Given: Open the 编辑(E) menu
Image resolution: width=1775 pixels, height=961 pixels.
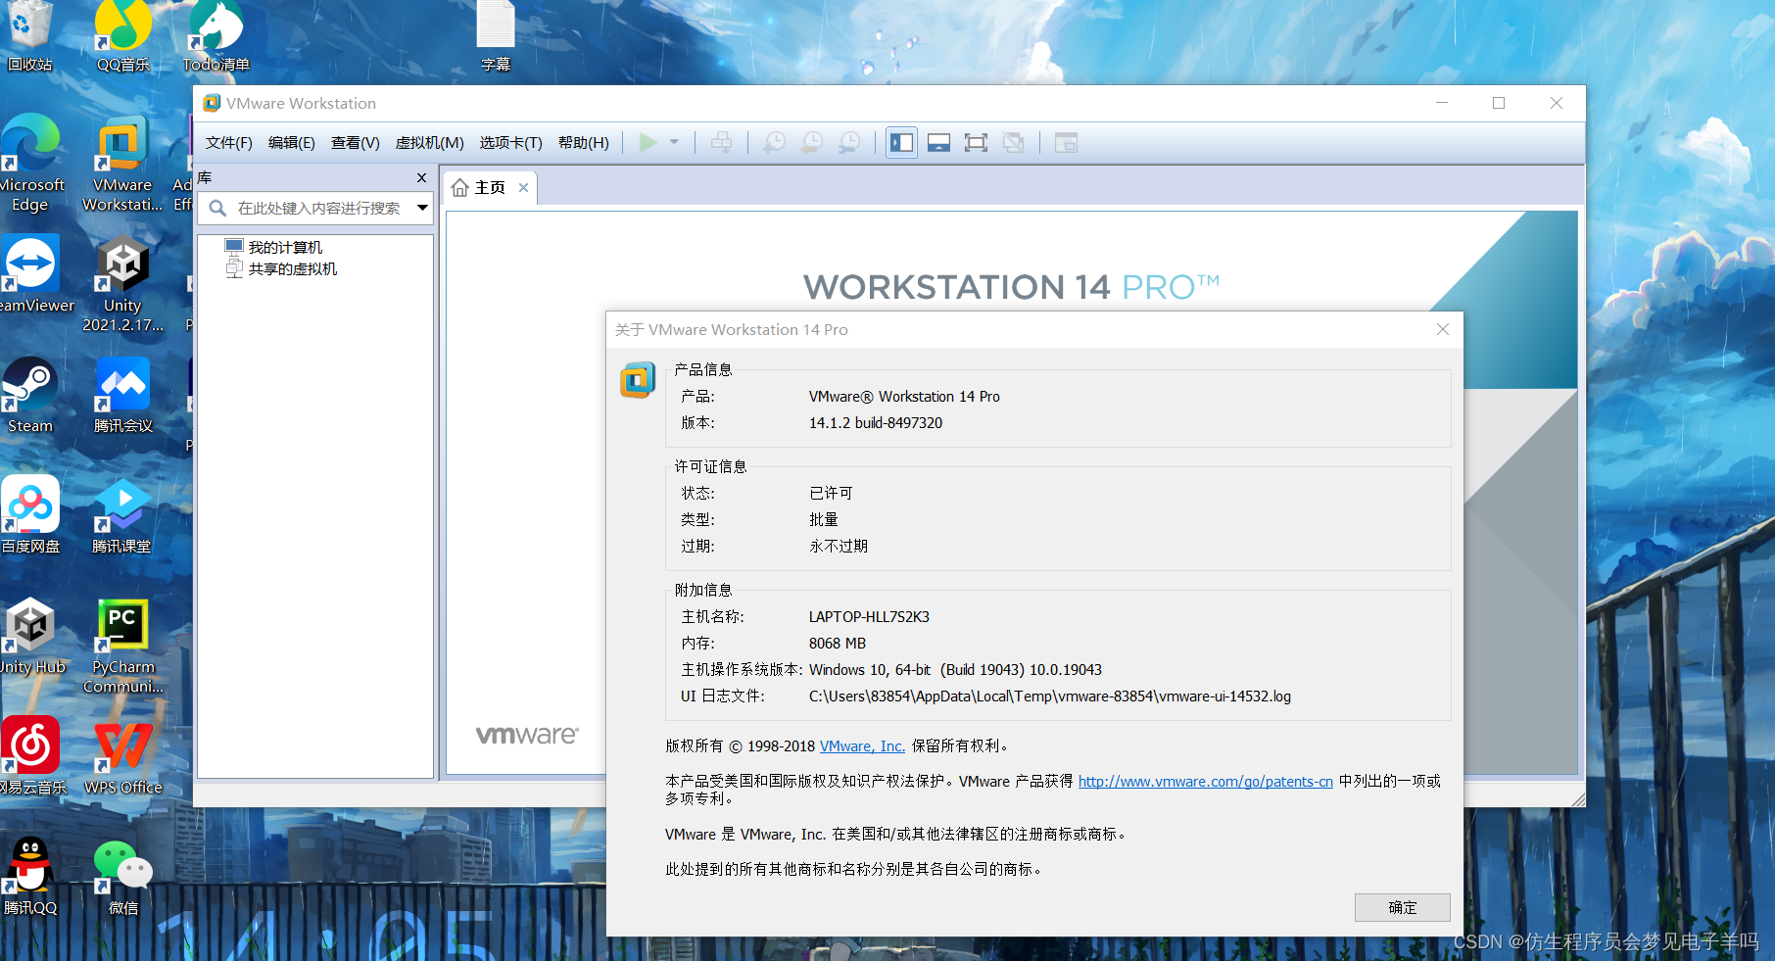Looking at the screenshot, I should pos(292,143).
